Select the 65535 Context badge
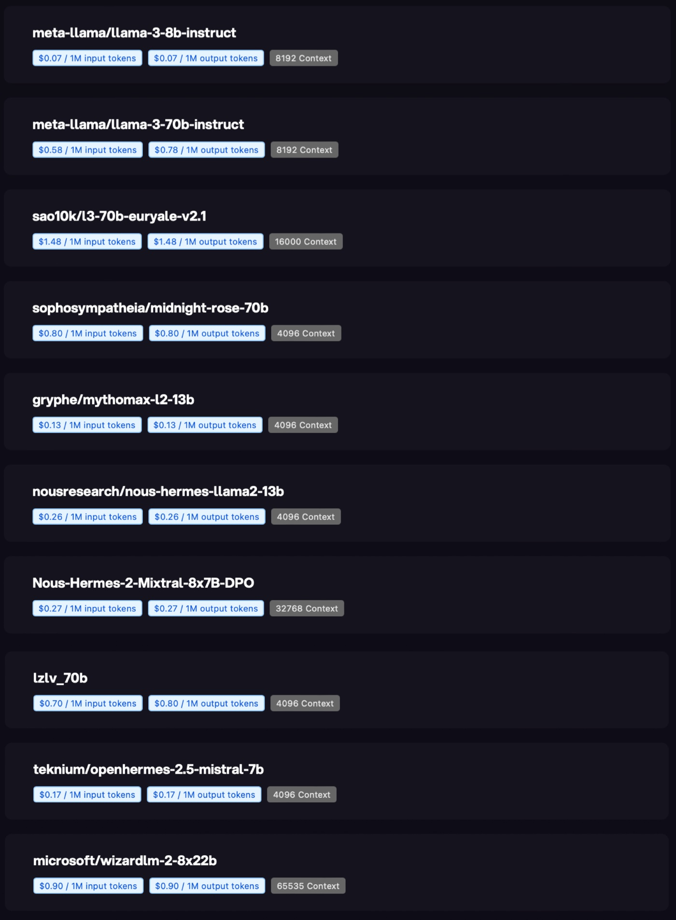This screenshot has width=676, height=920. [x=308, y=886]
